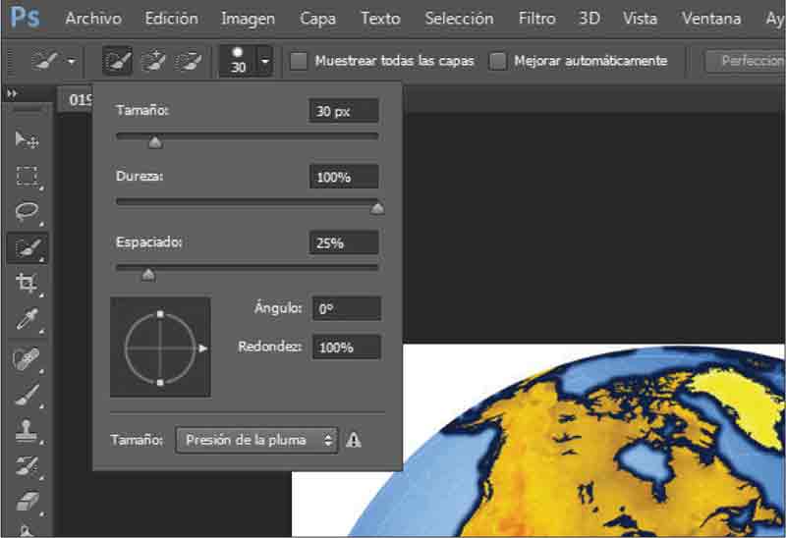786x538 pixels.
Task: Select the Crop tool
Action: pyautogui.click(x=27, y=284)
